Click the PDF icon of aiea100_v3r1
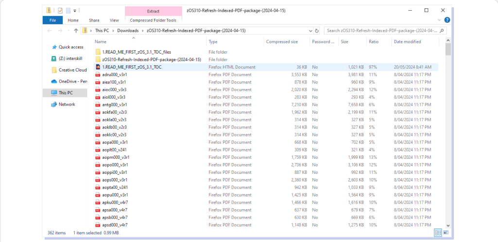 click(98, 82)
